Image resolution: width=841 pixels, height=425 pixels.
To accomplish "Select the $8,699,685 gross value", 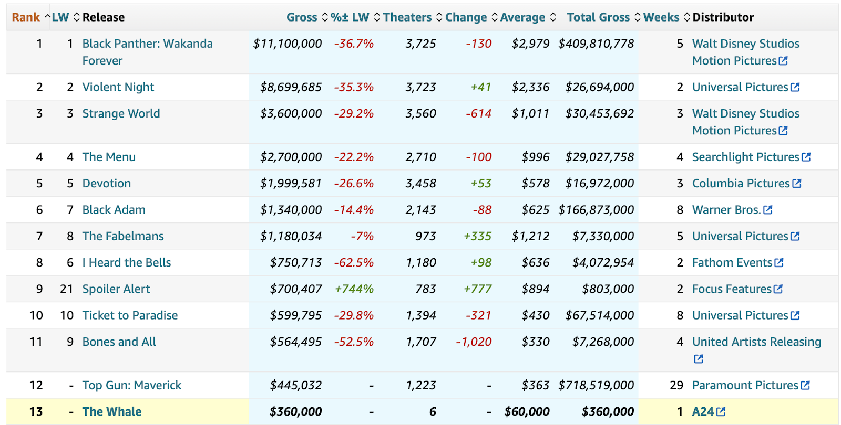I will [291, 87].
